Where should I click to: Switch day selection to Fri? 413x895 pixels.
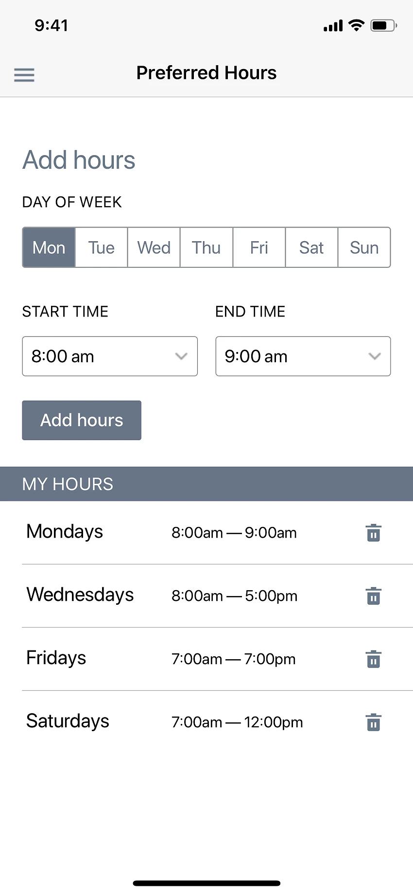259,247
